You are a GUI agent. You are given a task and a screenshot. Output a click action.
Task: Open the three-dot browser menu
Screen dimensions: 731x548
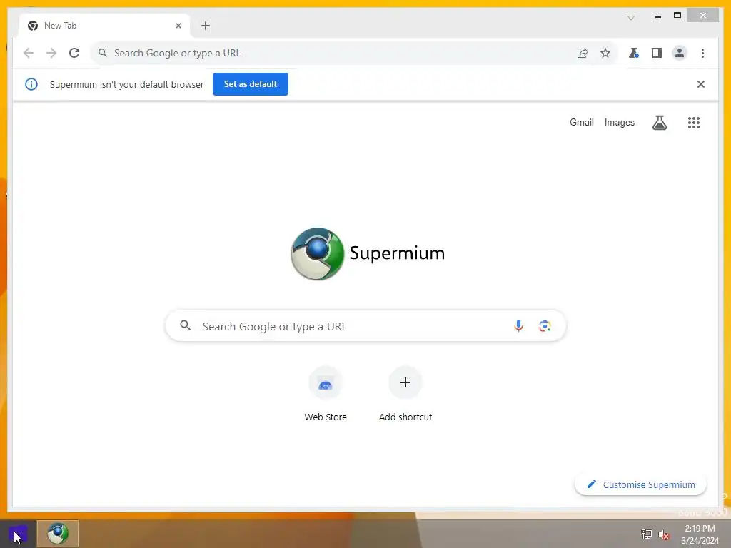[702, 53]
